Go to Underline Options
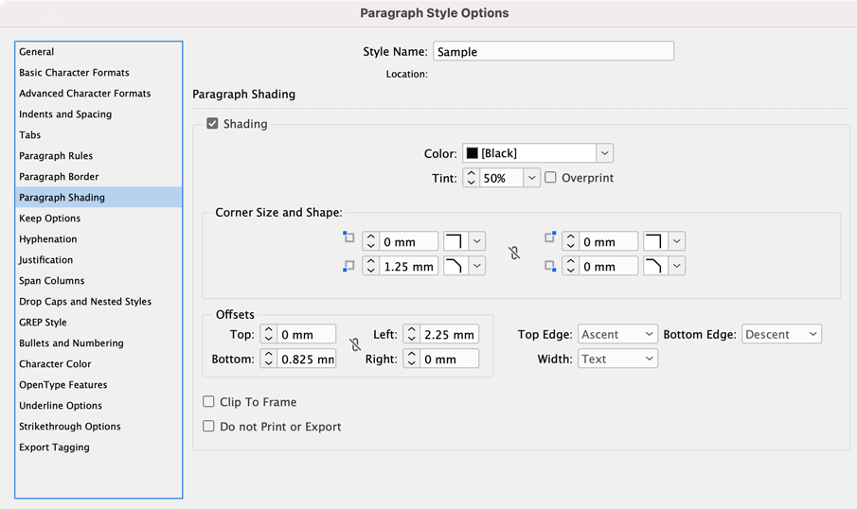The image size is (857, 509). tap(98, 405)
